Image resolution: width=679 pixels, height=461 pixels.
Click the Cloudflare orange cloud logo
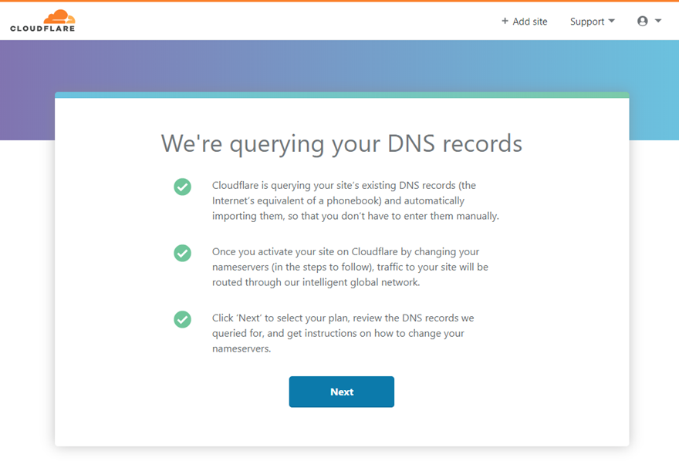coord(59,16)
